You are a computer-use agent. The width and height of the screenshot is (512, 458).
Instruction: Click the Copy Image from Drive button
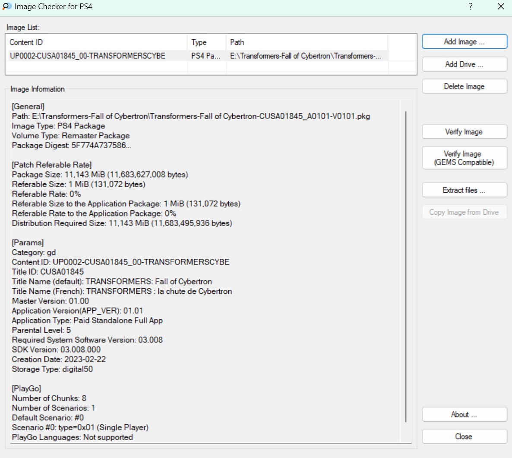[x=464, y=212]
